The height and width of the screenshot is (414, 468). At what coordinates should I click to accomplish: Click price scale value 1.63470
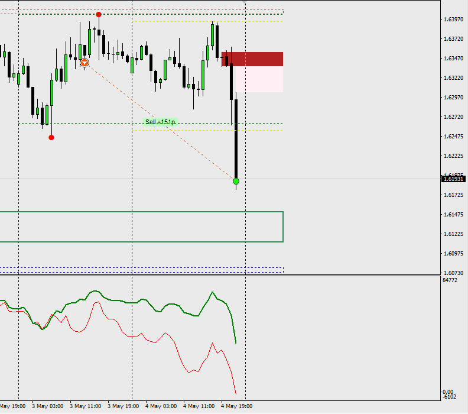click(454, 58)
